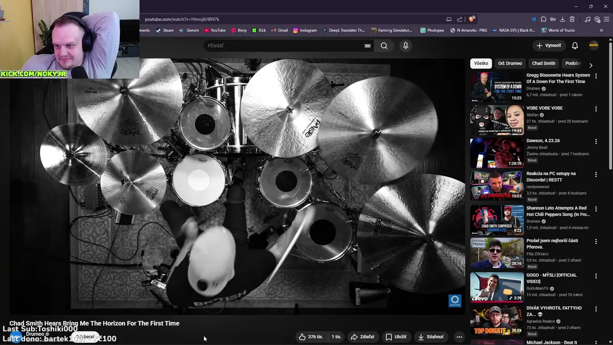Open the NOKYJA account avatar menu
Image resolution: width=613 pixels, height=345 pixels.
(593, 46)
